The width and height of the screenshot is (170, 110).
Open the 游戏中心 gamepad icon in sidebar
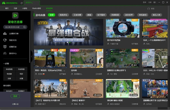(5, 53)
